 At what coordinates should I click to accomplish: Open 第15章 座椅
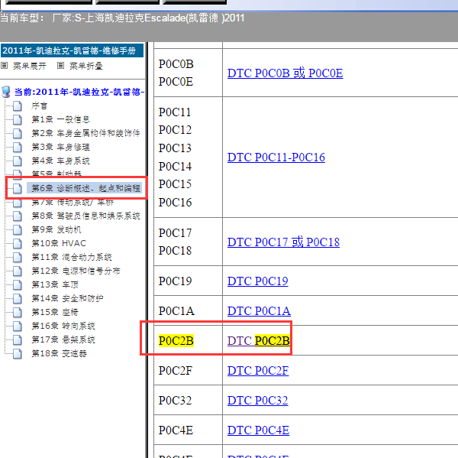[x=55, y=312]
